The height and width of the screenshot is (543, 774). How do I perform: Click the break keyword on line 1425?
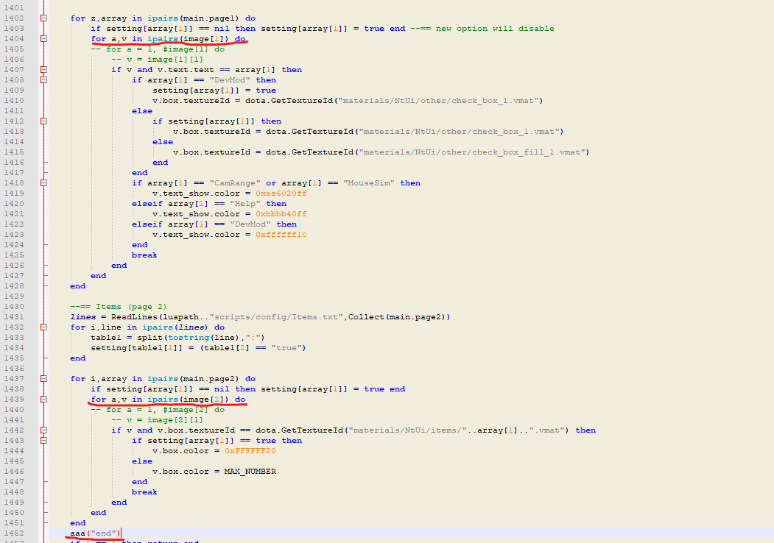coord(144,255)
